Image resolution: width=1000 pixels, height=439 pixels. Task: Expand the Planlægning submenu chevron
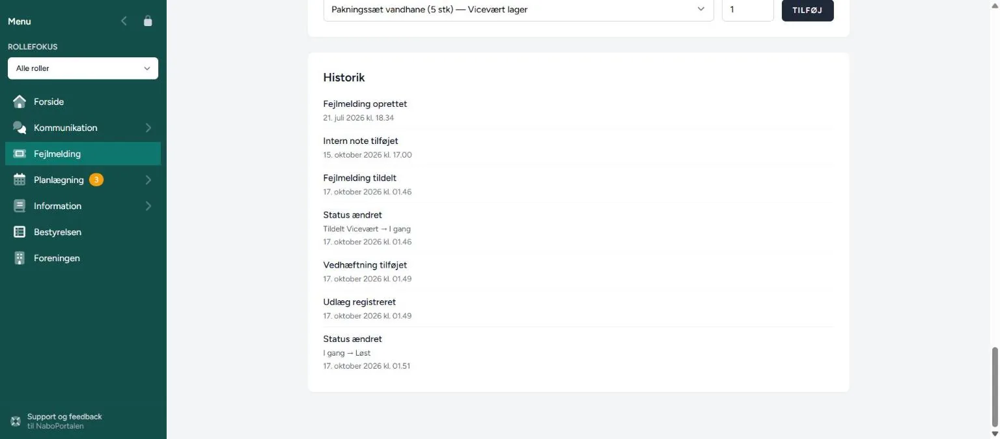(x=148, y=180)
